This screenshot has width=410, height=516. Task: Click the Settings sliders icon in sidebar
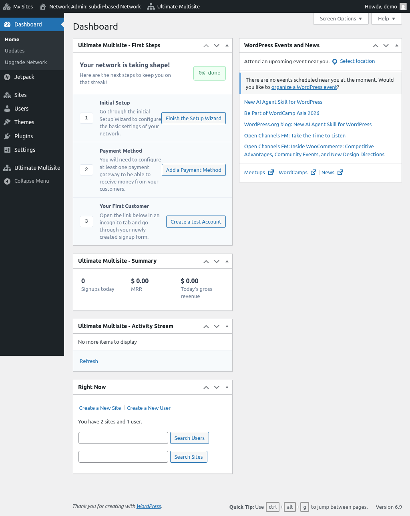tap(7, 150)
